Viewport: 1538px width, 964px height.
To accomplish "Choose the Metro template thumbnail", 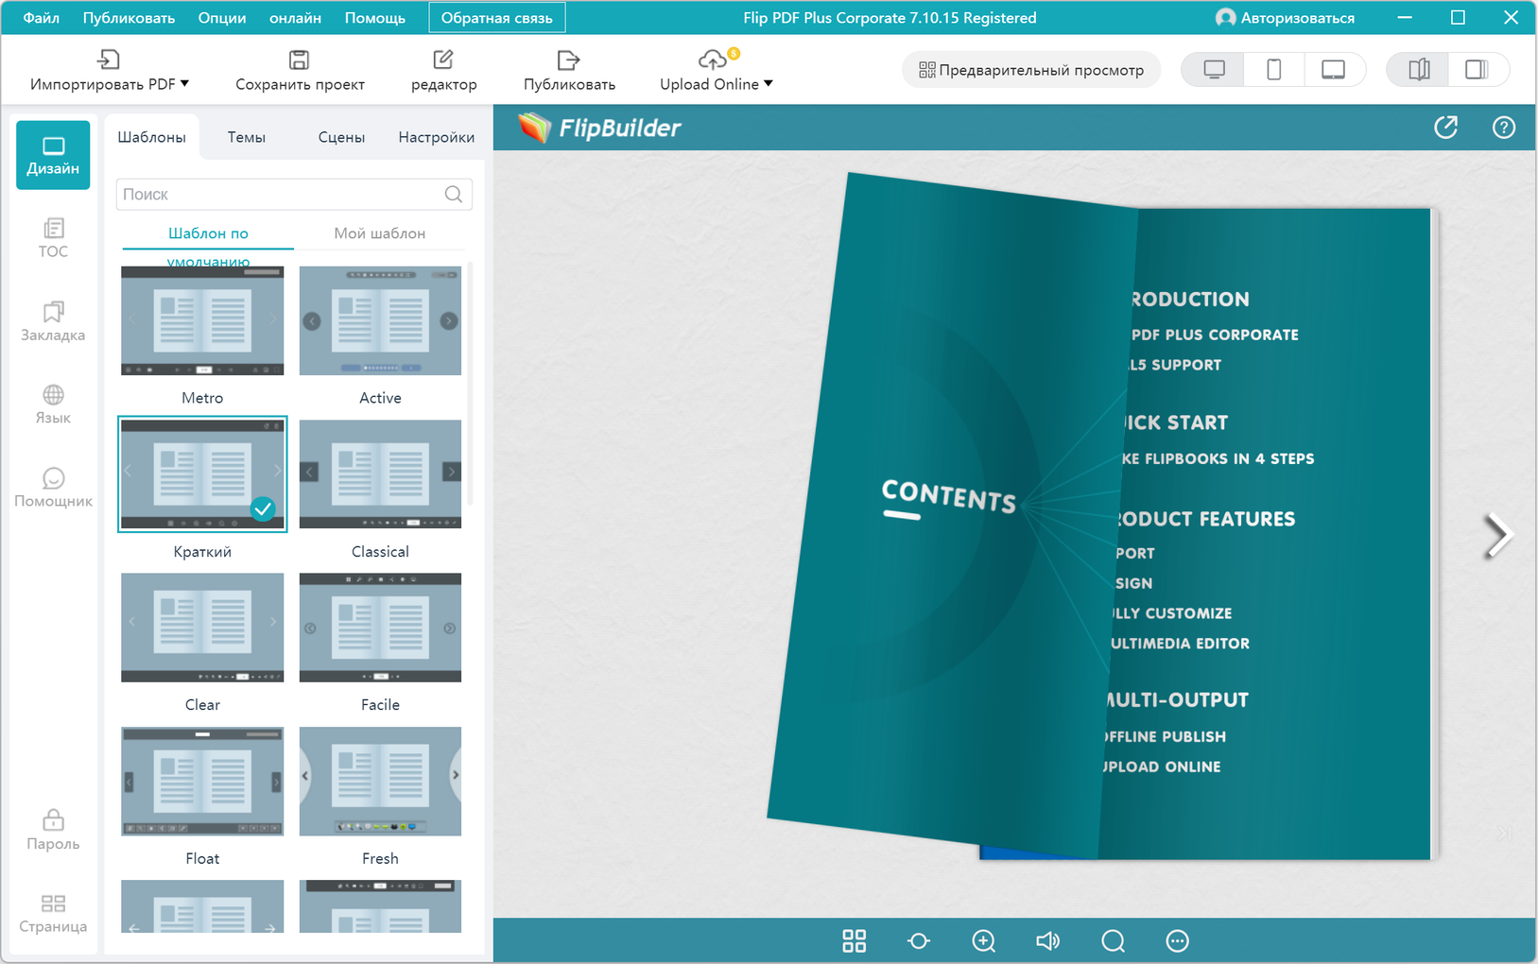I will (202, 321).
